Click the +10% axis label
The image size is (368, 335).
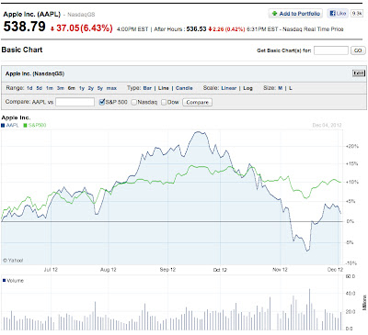[352, 182]
